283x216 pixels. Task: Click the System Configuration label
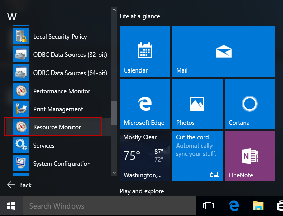(62, 164)
